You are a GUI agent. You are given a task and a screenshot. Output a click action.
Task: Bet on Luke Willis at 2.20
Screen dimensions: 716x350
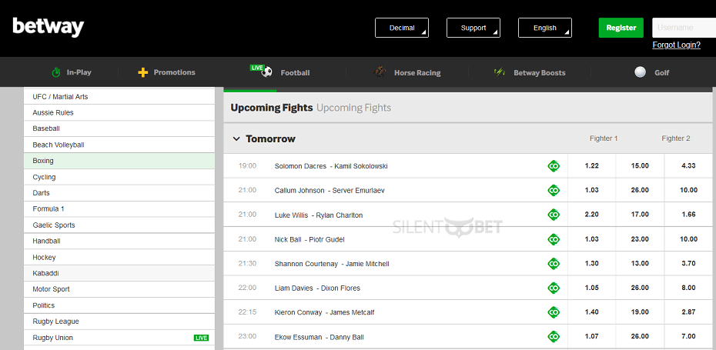tap(592, 215)
